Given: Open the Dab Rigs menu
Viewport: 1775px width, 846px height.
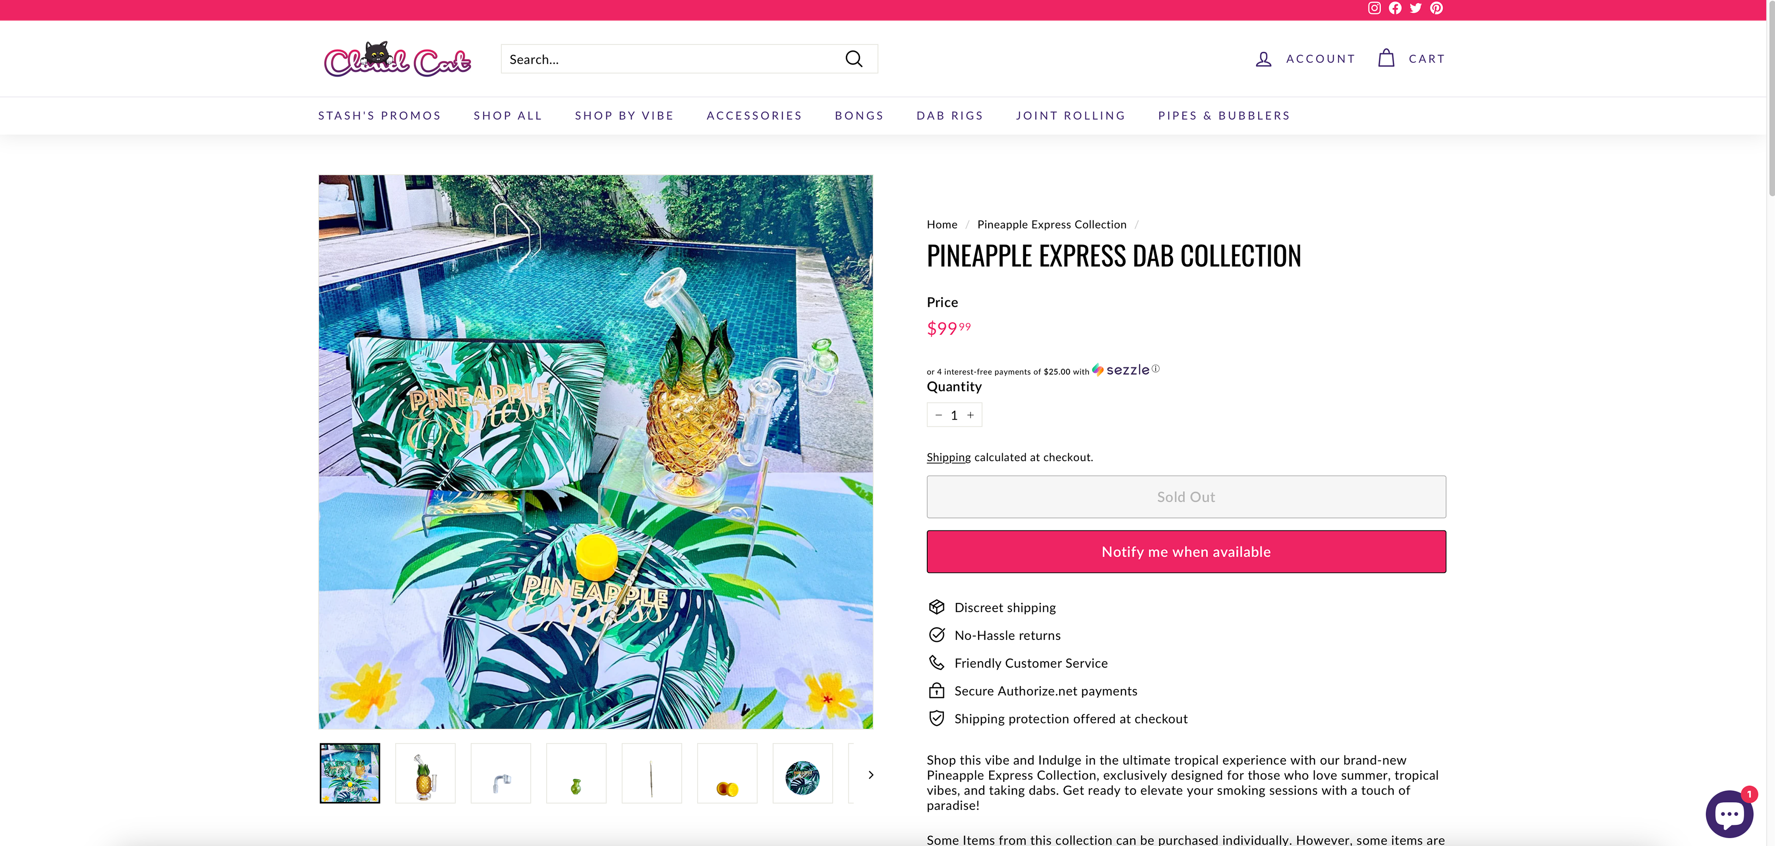Looking at the screenshot, I should click(949, 116).
